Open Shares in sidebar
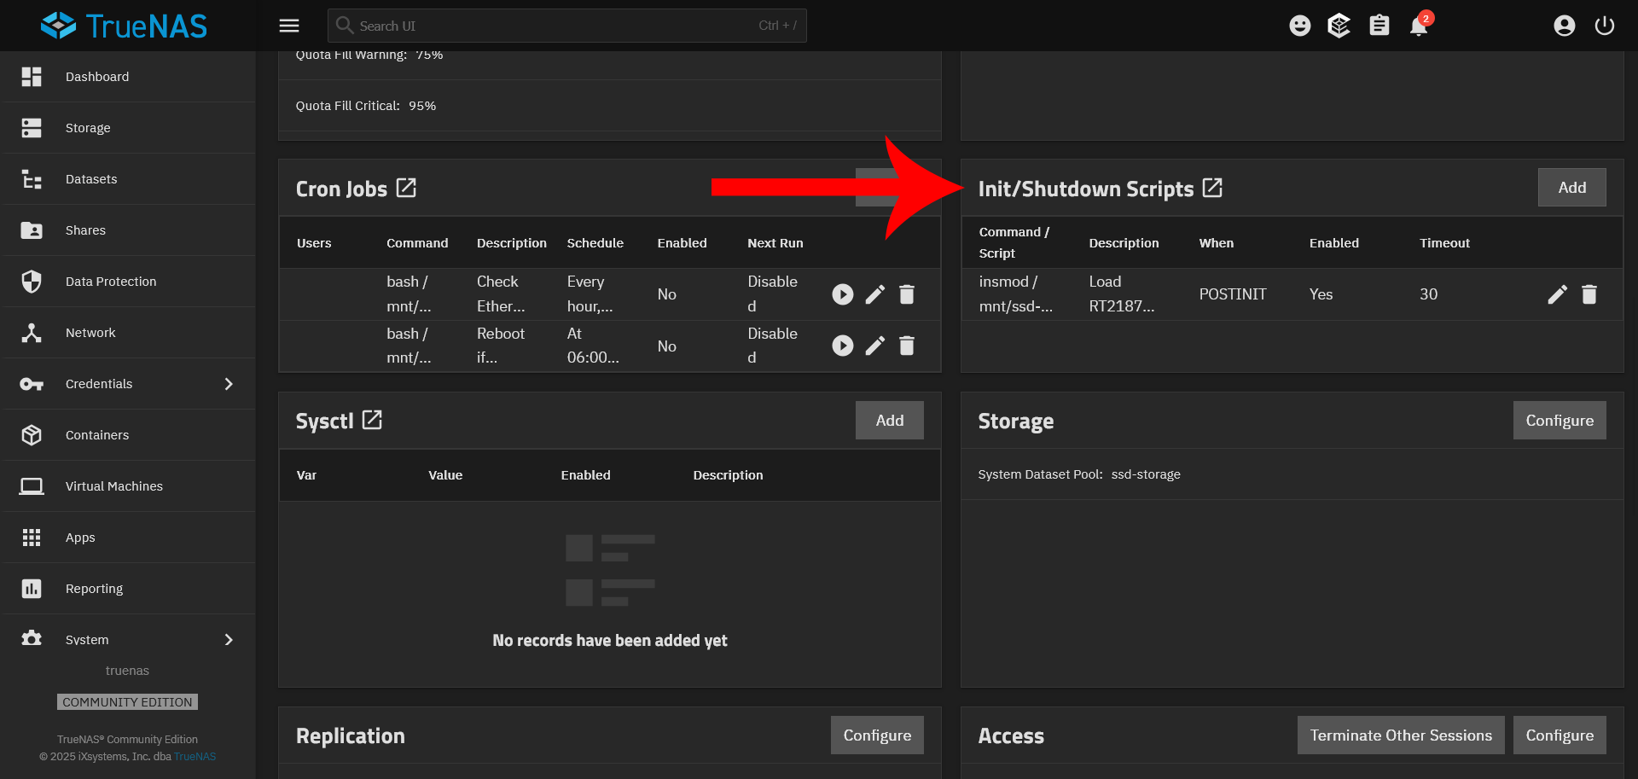The image size is (1638, 779). pyautogui.click(x=130, y=230)
